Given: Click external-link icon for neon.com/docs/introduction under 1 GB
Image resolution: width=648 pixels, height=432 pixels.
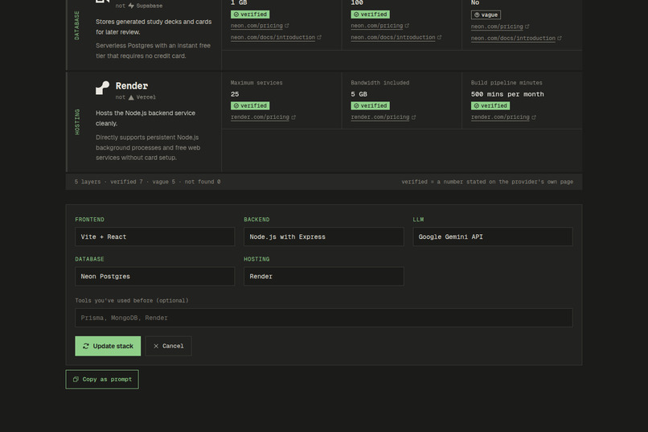Looking at the screenshot, I should click(x=319, y=37).
